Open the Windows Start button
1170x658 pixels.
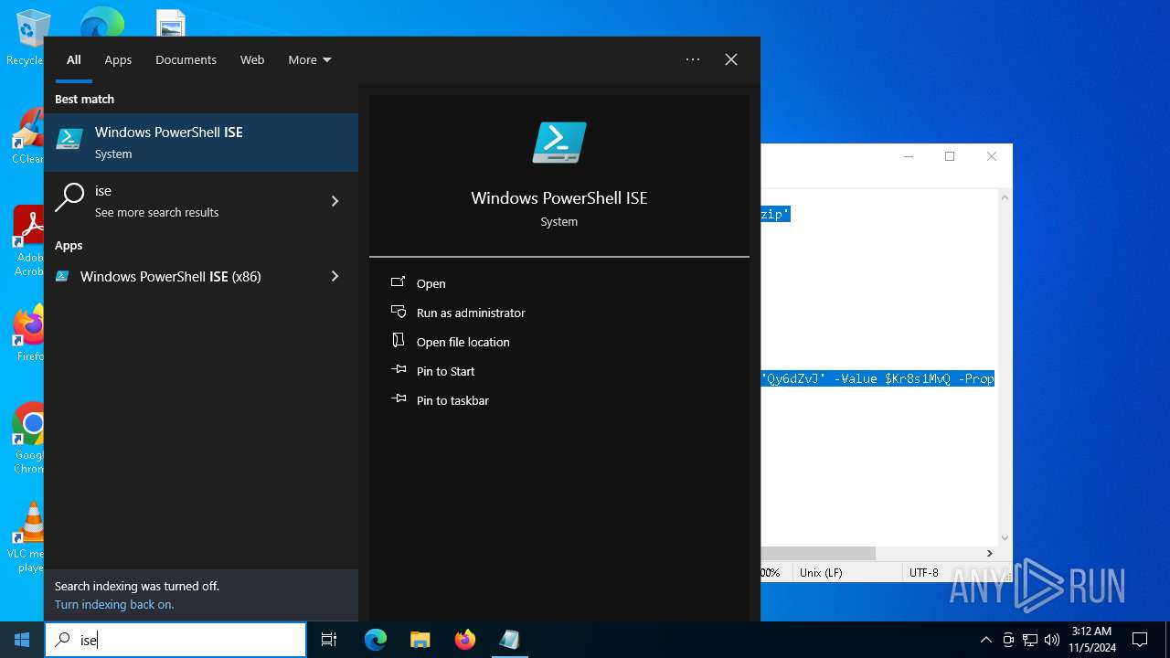pos(22,640)
